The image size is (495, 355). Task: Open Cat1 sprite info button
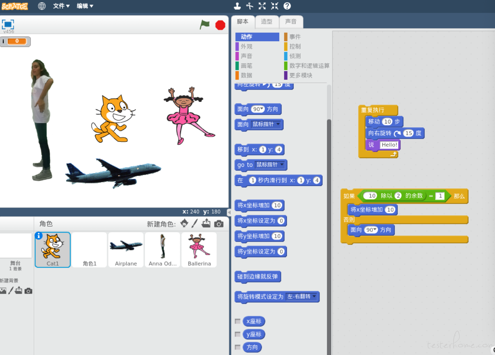pos(39,235)
